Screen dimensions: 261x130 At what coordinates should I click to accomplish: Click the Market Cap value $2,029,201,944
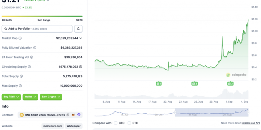(67, 38)
